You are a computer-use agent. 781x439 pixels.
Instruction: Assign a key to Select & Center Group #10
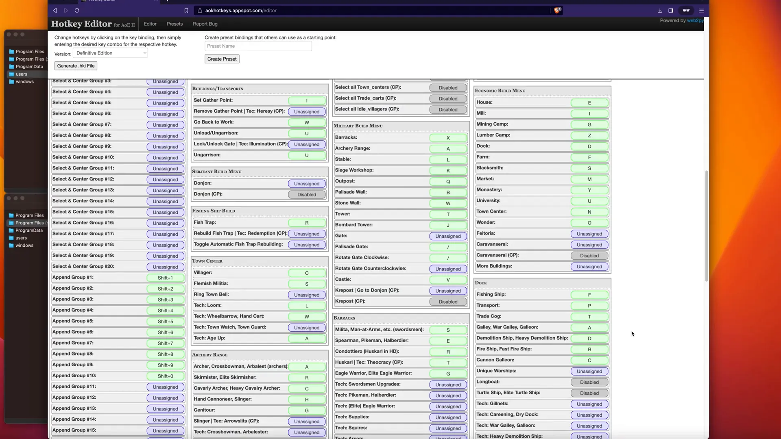pos(166,158)
